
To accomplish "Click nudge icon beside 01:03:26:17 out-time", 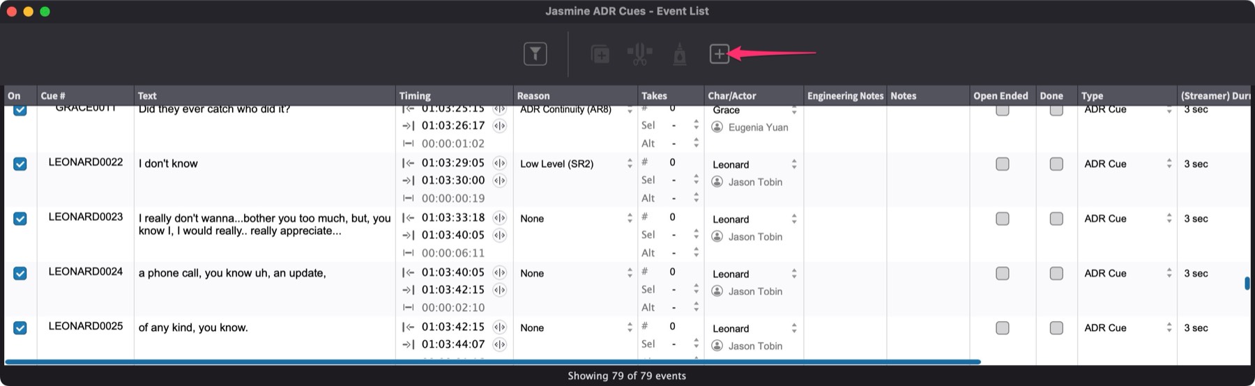I will (500, 126).
